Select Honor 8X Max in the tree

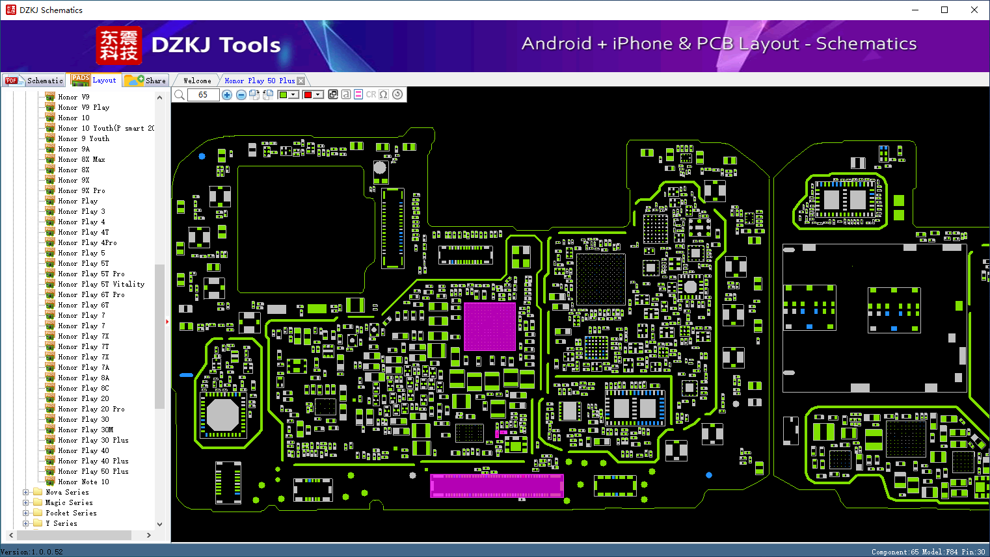pos(81,159)
